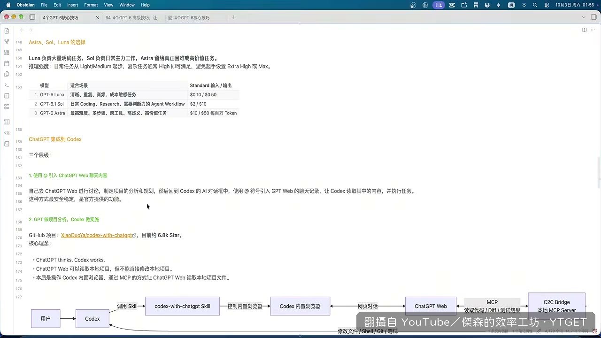Open the Window menu

pyautogui.click(x=127, y=5)
